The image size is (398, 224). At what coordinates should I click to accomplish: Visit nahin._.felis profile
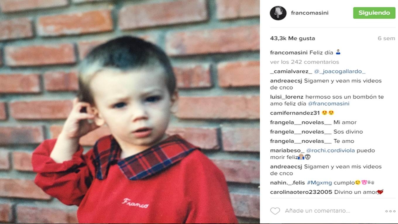tap(288, 183)
